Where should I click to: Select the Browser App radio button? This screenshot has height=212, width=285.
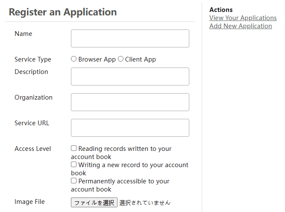pos(74,59)
